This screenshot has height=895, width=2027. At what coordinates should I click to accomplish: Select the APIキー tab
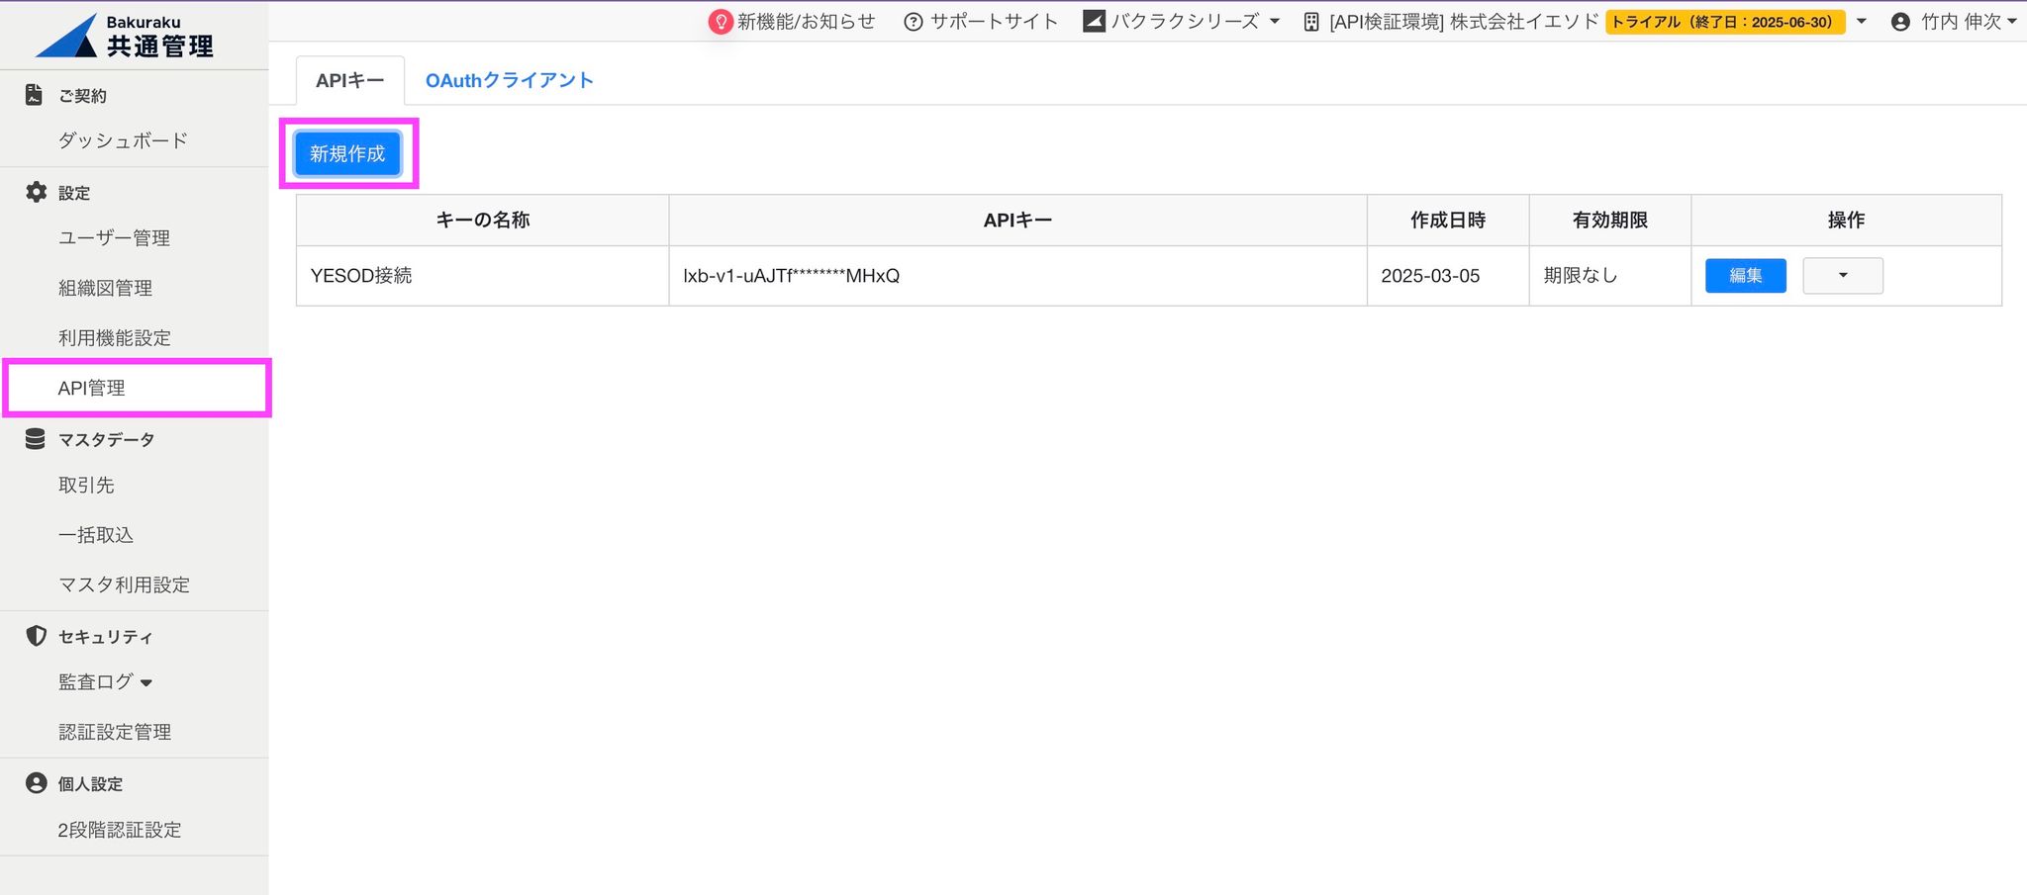coord(348,80)
